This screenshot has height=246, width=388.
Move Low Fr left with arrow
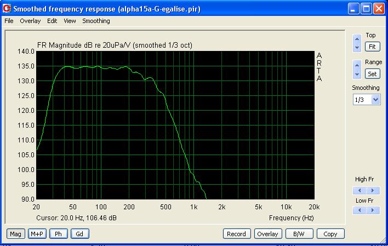click(360, 210)
